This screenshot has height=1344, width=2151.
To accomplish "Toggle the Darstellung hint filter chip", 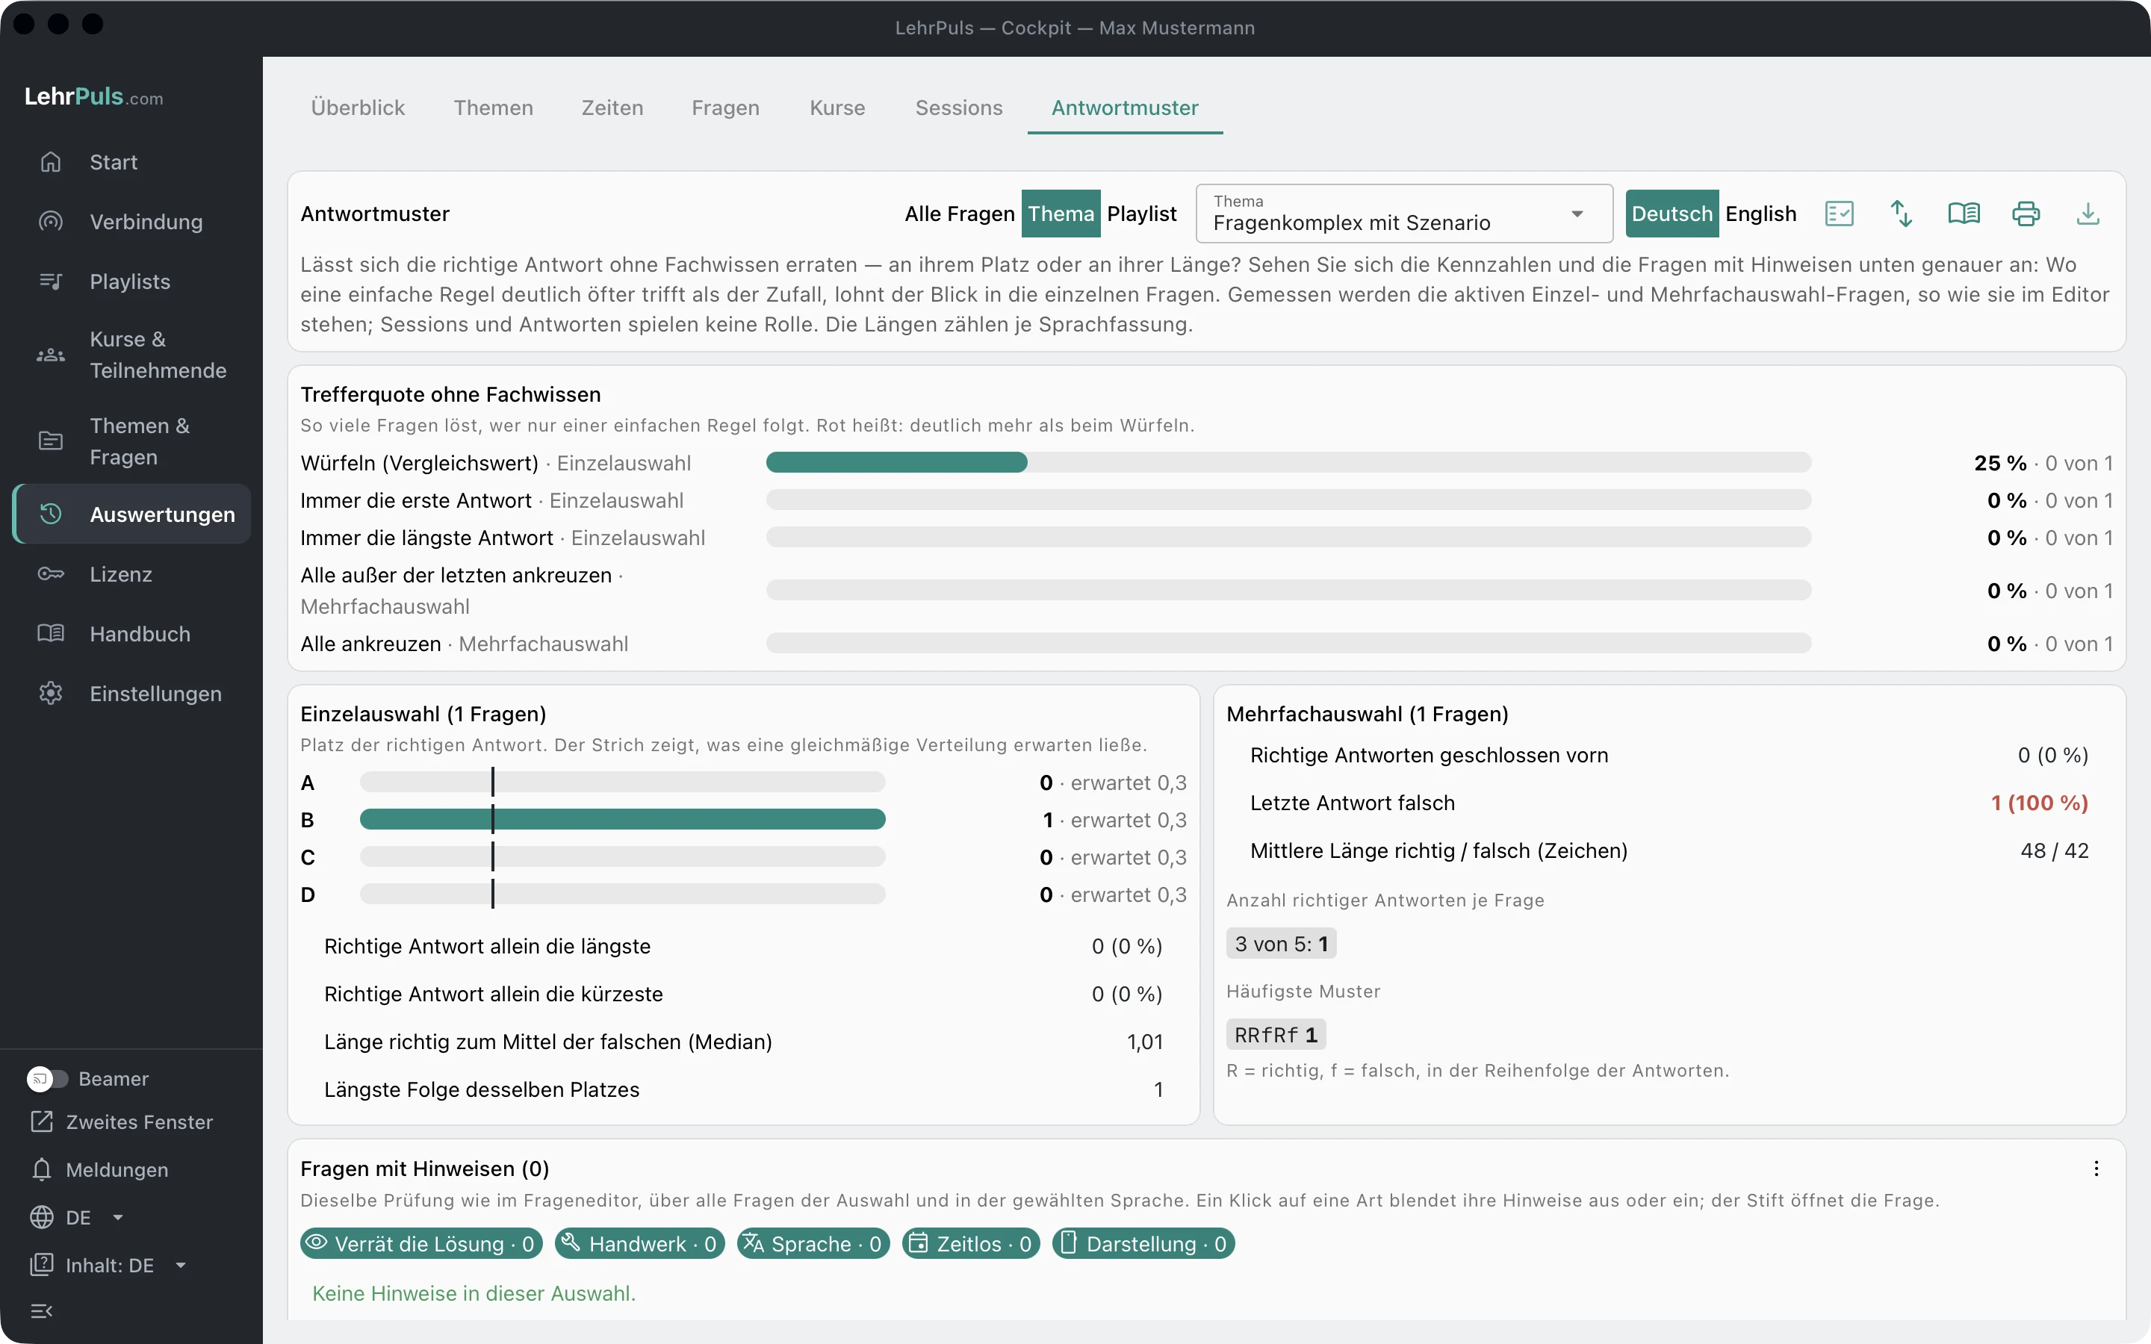I will coord(1143,1243).
